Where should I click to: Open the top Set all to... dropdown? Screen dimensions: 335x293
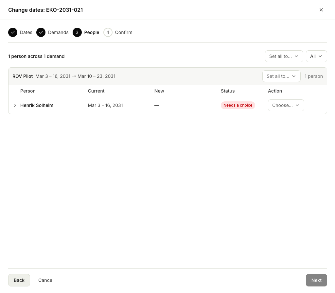click(284, 56)
